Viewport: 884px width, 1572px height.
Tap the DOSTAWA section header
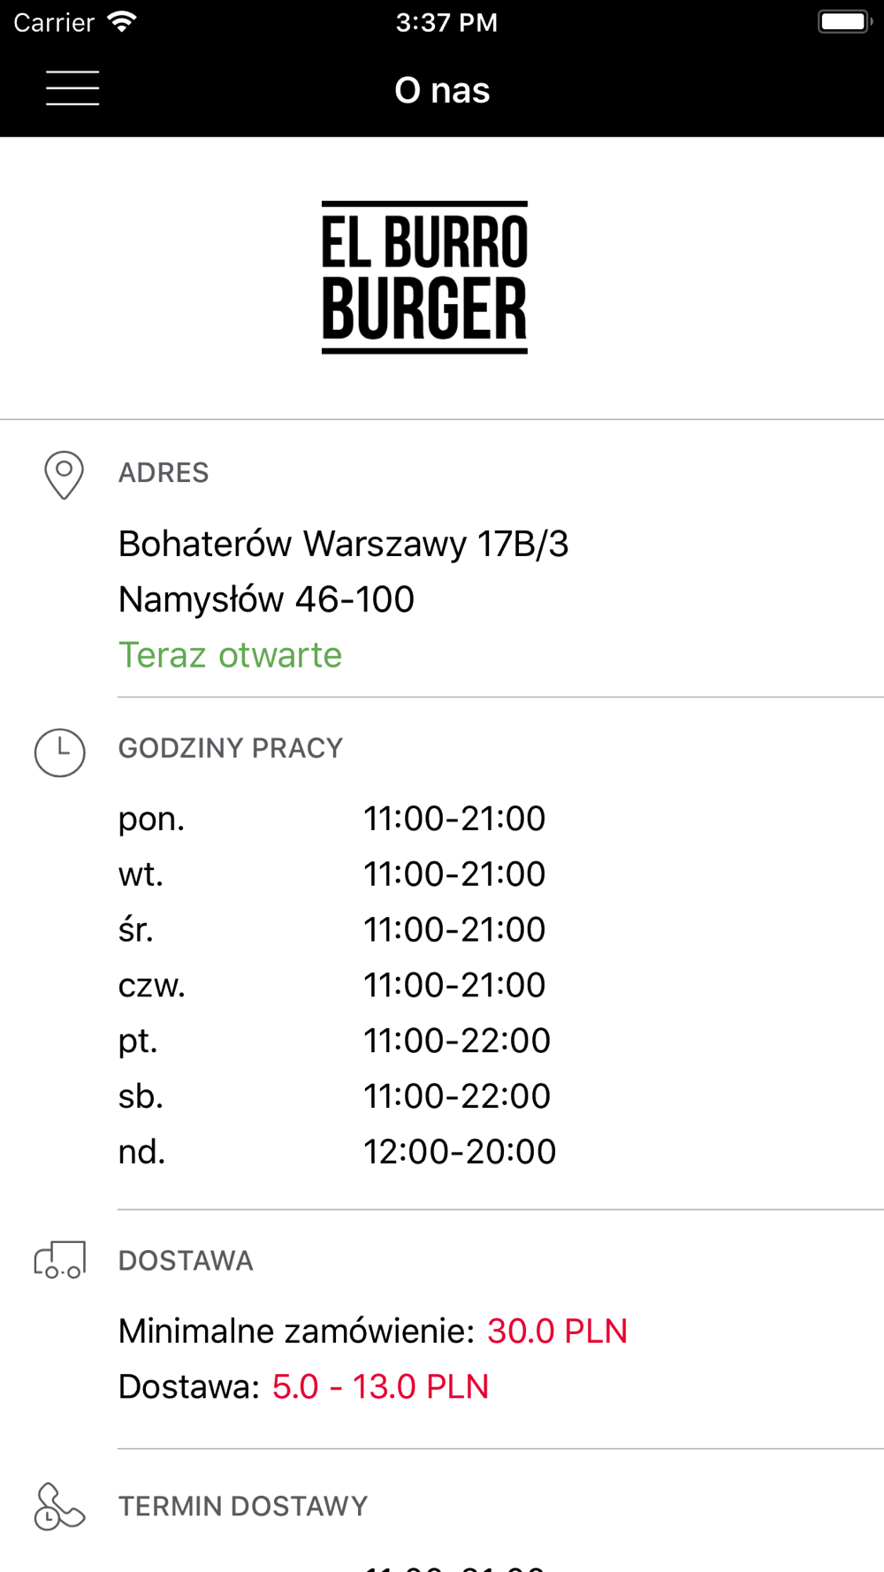pos(186,1261)
